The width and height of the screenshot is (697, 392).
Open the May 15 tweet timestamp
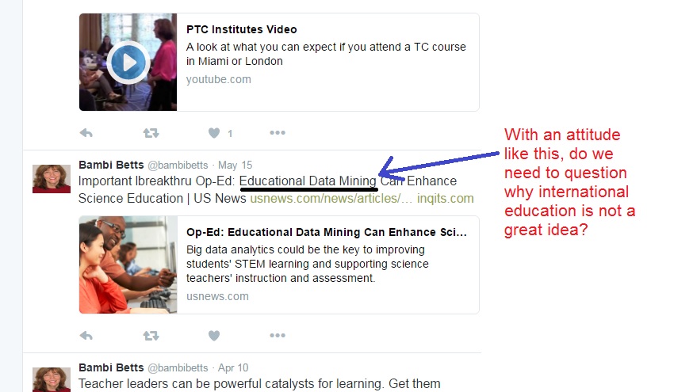(235, 166)
